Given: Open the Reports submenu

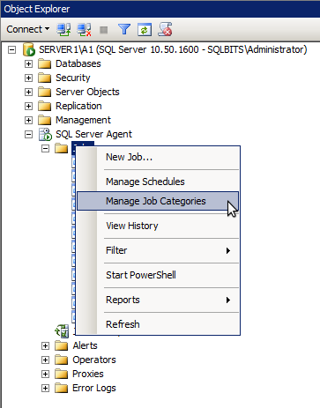Looking at the screenshot, I should click(158, 300).
